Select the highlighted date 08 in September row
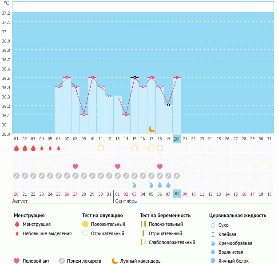278x264 pixels. (176, 194)
